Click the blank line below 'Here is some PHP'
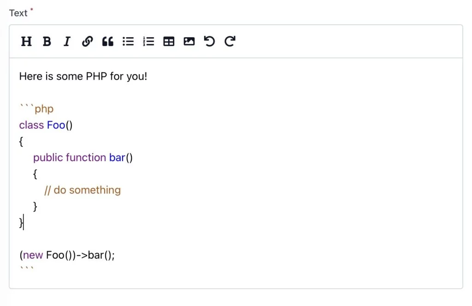472x306 pixels. pyautogui.click(x=236, y=92)
